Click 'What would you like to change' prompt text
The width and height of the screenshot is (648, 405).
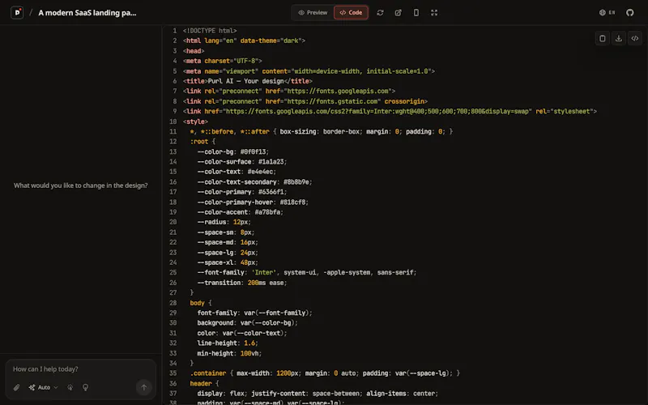point(80,185)
